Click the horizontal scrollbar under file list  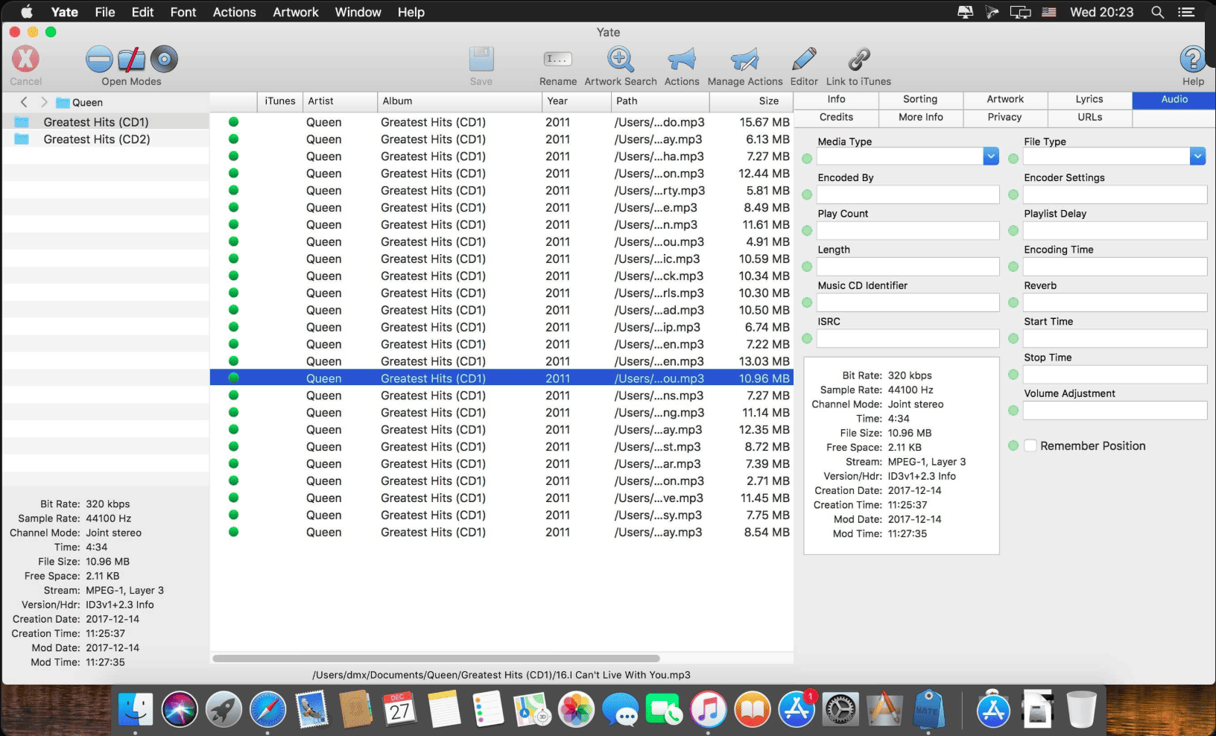(436, 659)
